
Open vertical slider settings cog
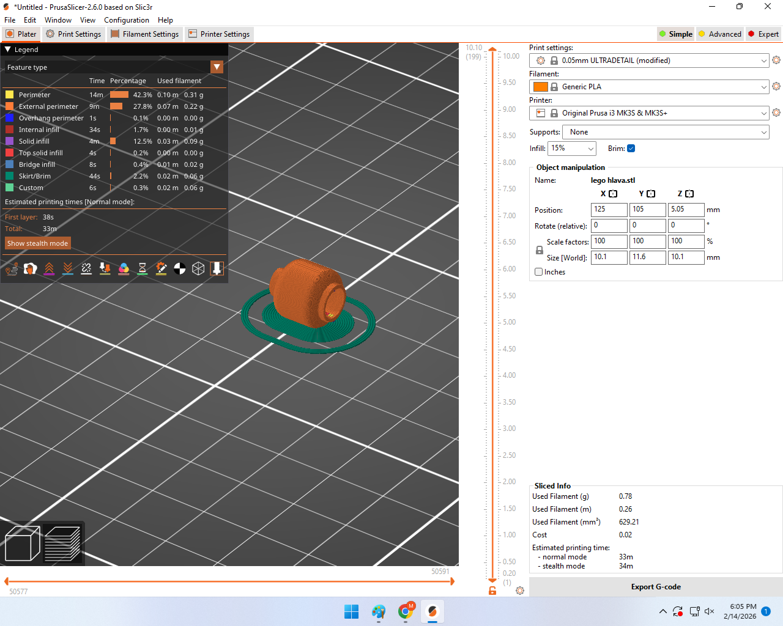pyautogui.click(x=520, y=591)
